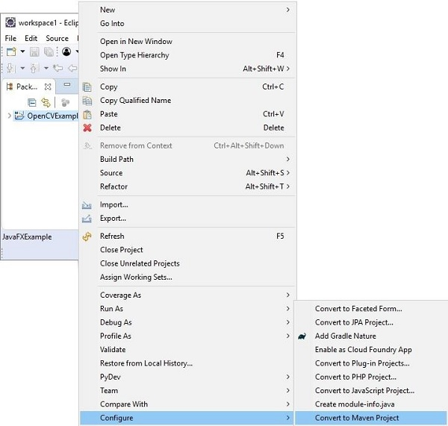Open the File menu
This screenshot has width=448, height=426.
coord(10,38)
